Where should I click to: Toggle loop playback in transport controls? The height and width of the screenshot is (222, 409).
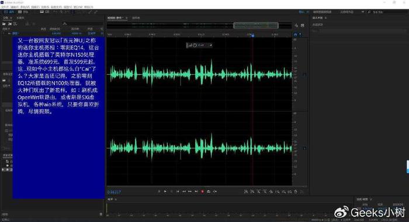click(209, 192)
